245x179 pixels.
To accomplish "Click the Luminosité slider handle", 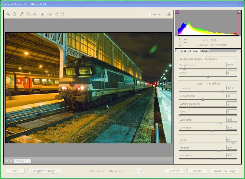I will 220,123.
